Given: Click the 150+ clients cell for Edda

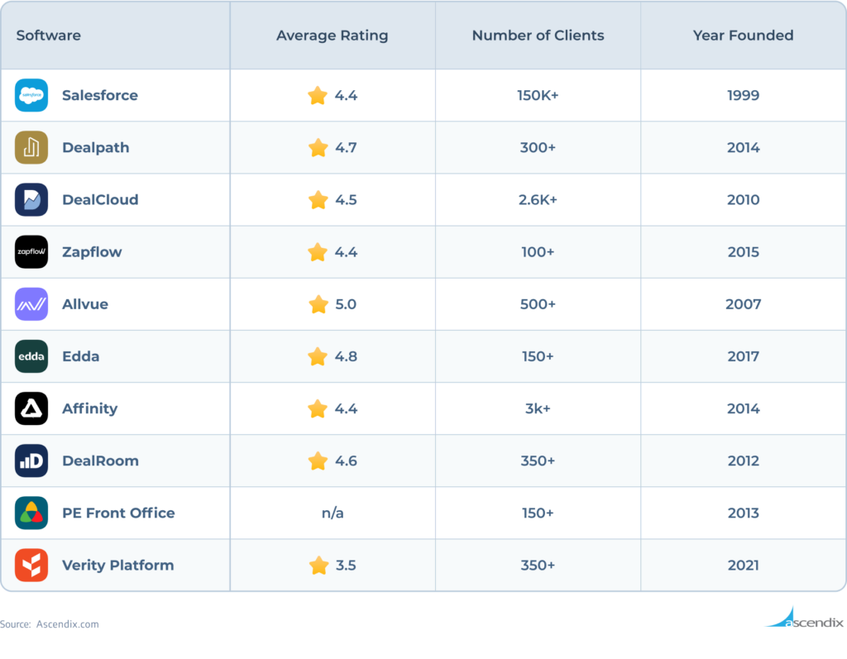Looking at the screenshot, I should coord(538,356).
